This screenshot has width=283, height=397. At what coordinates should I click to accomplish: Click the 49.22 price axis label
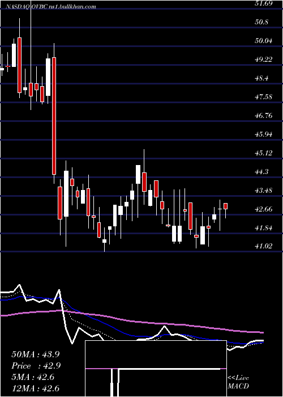coord(264,59)
